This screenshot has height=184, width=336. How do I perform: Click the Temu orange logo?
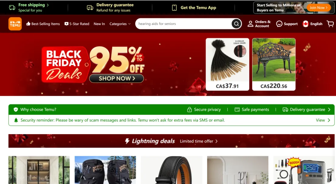(15, 24)
